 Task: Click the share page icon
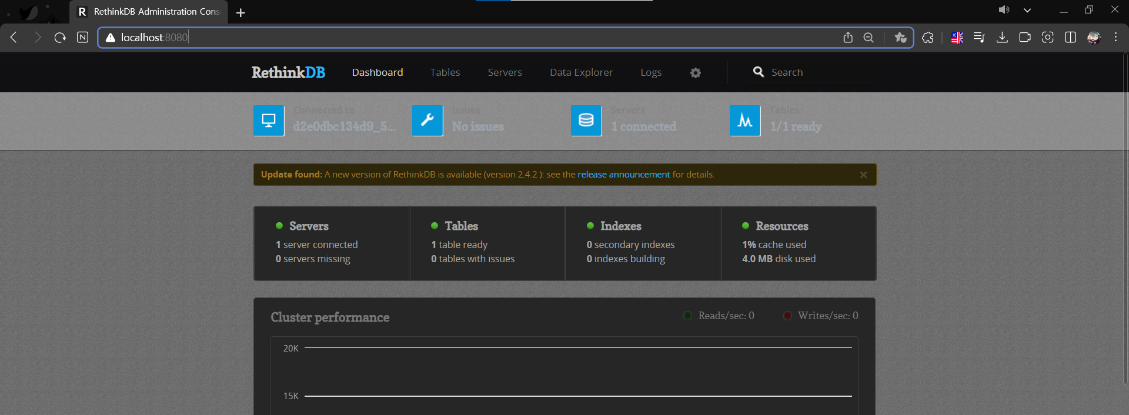848,38
